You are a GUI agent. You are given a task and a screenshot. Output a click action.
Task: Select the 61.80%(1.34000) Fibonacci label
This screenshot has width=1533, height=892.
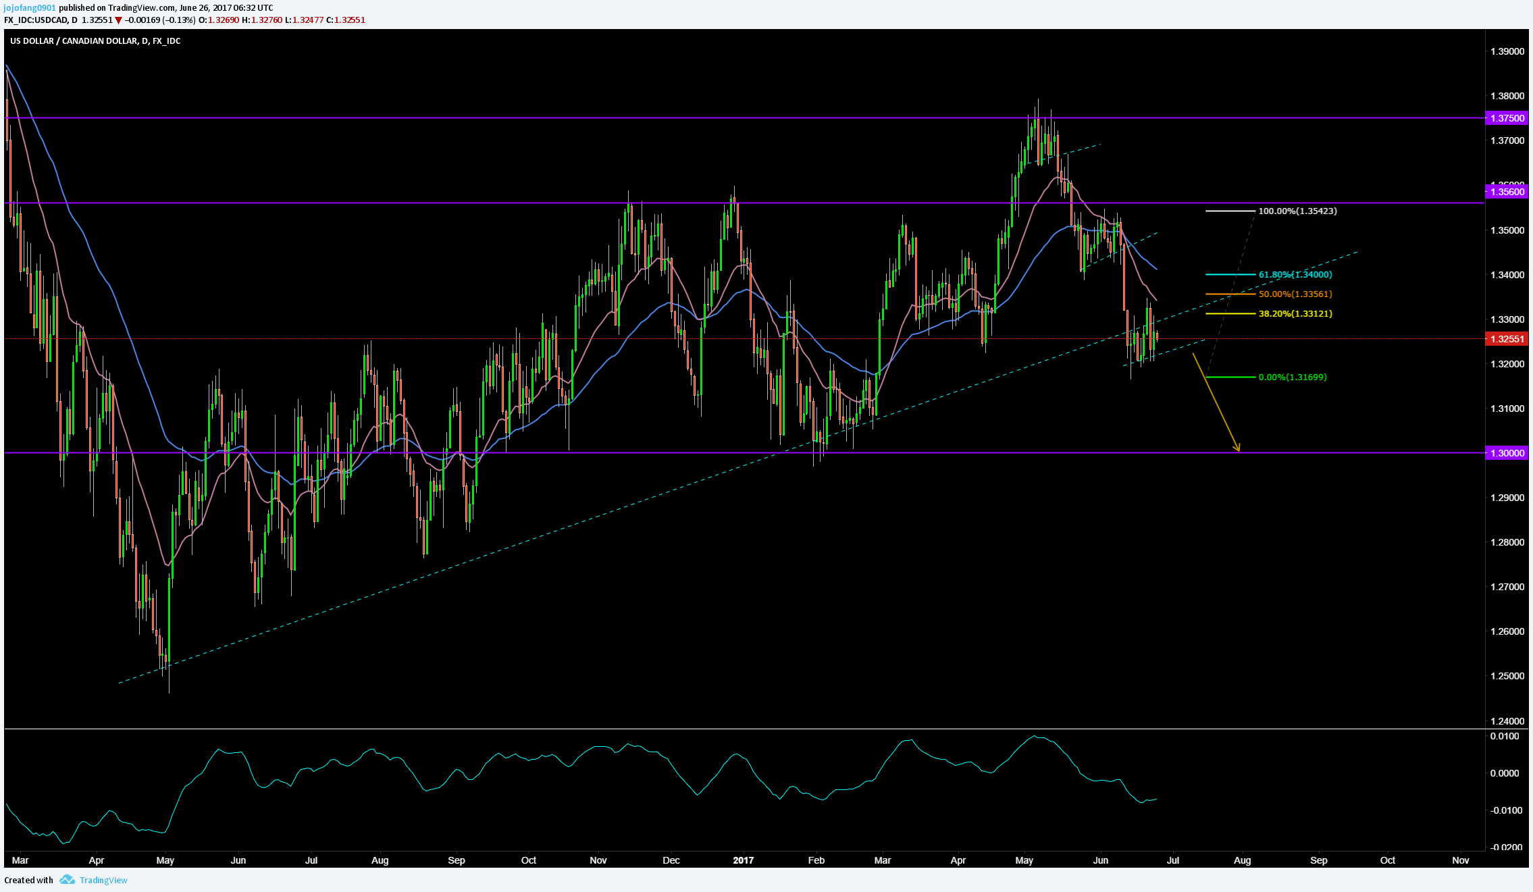1295,275
